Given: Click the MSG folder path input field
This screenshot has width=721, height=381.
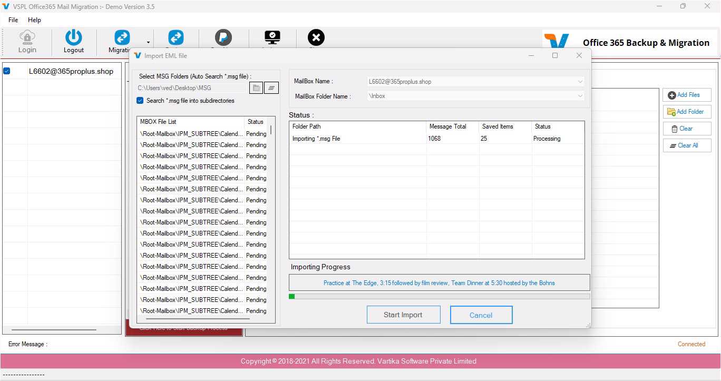Looking at the screenshot, I should click(191, 88).
